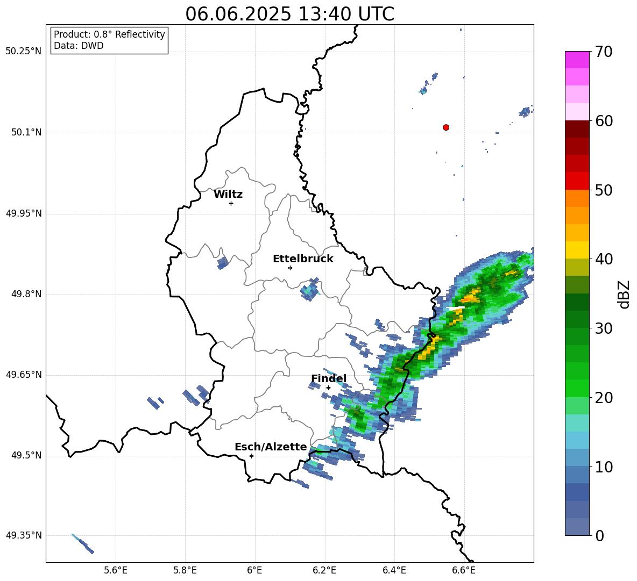Click the dBZ colorbar label
This screenshot has height=581, width=637.
pyautogui.click(x=625, y=294)
